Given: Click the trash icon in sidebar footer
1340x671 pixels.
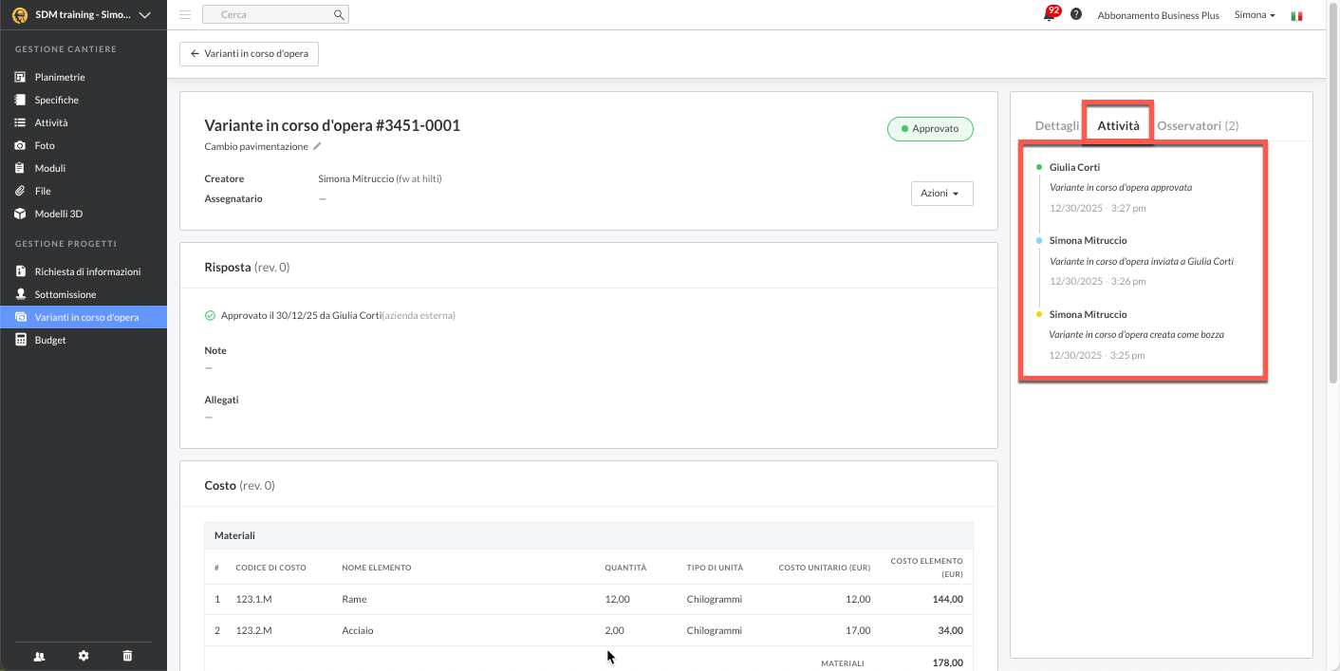Looking at the screenshot, I should pyautogui.click(x=128, y=656).
